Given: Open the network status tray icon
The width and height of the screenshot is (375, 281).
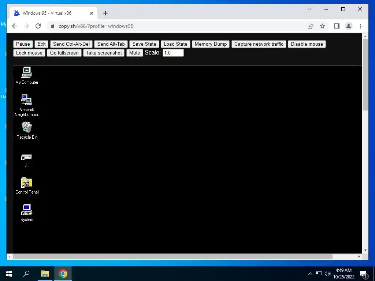Looking at the screenshot, I should click(319, 274).
